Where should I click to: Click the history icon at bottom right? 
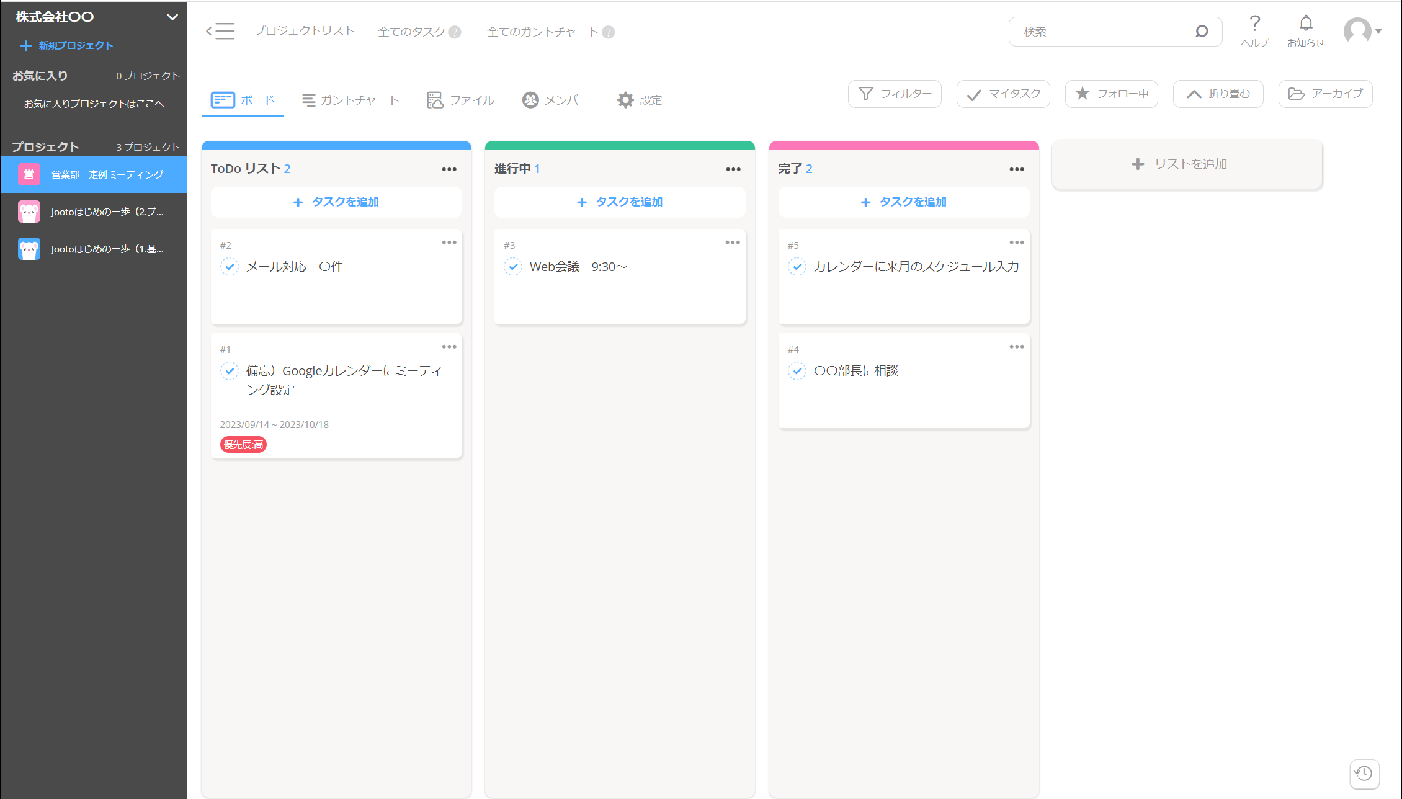tap(1364, 774)
